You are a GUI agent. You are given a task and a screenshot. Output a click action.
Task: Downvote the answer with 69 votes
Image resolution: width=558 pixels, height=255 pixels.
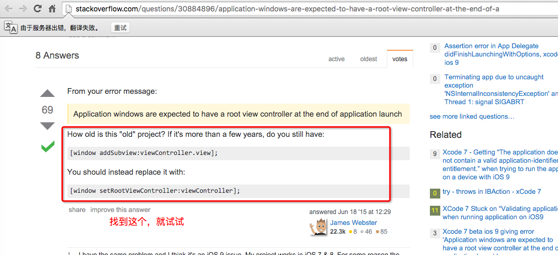click(x=47, y=125)
